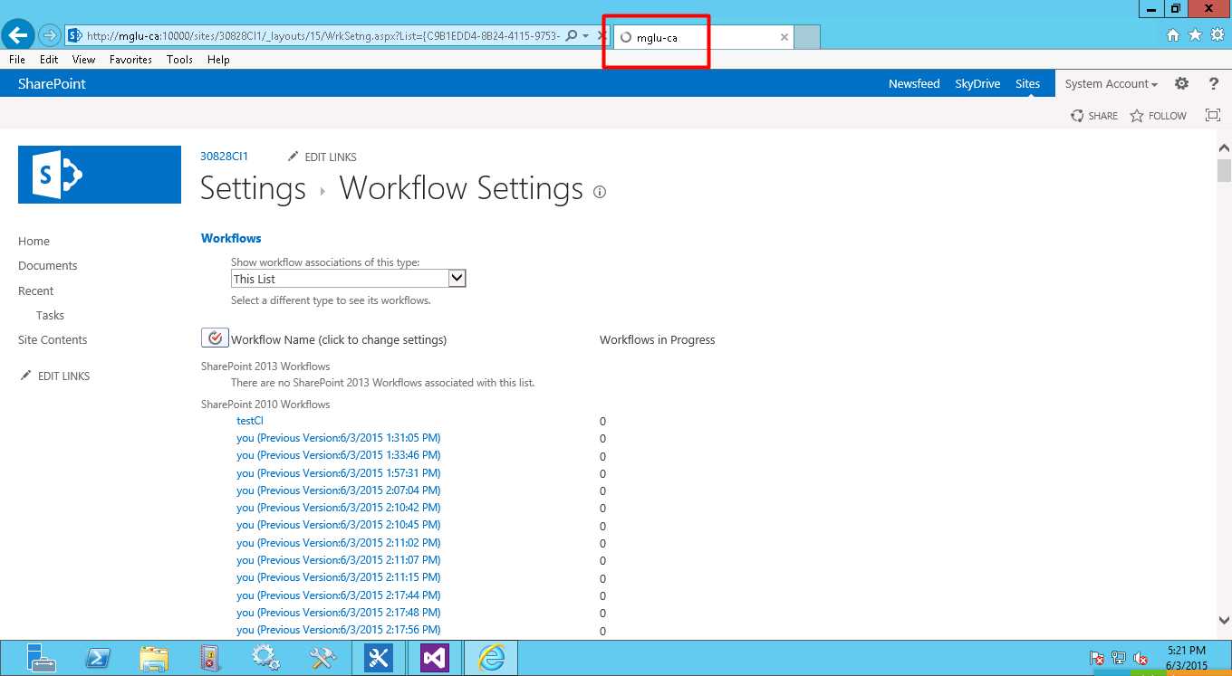Image resolution: width=1232 pixels, height=676 pixels.
Task: Go to Home in left navigation
Action: pyautogui.click(x=34, y=241)
